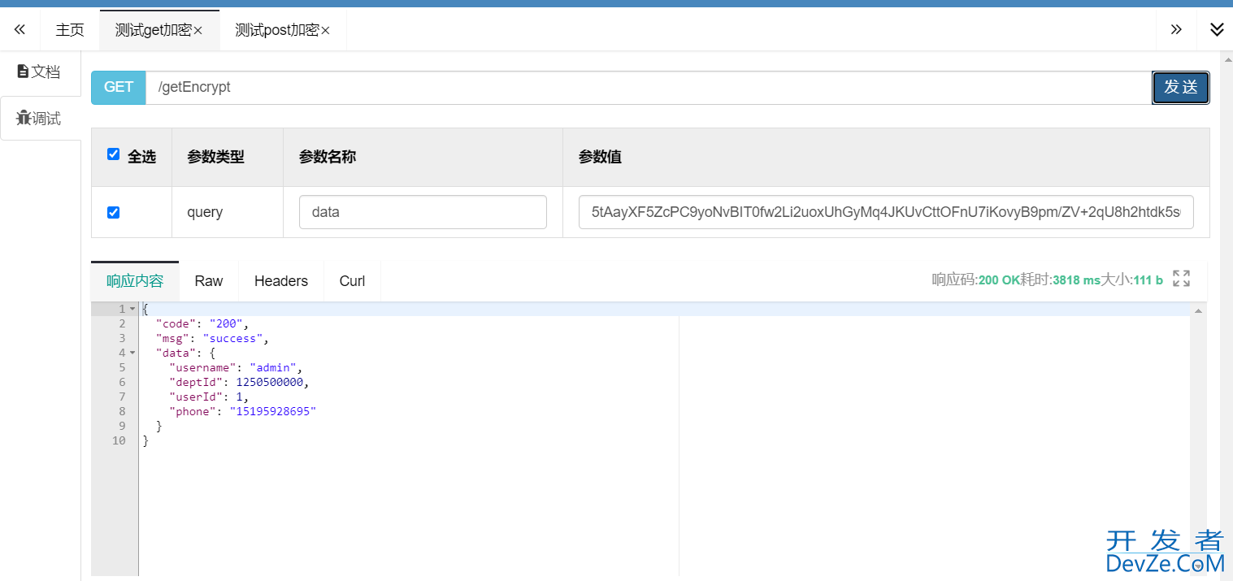Edit the parameter name field 'data'
Screen dimensions: 1233x581
pyautogui.click(x=423, y=212)
